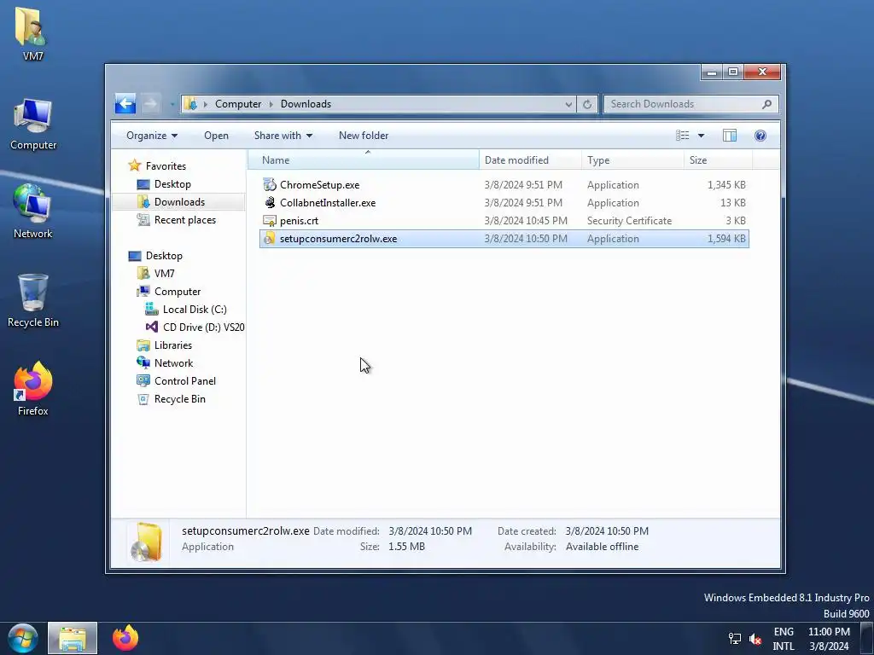Open Local Disk (C:) in the tree
874x655 pixels.
[195, 309]
